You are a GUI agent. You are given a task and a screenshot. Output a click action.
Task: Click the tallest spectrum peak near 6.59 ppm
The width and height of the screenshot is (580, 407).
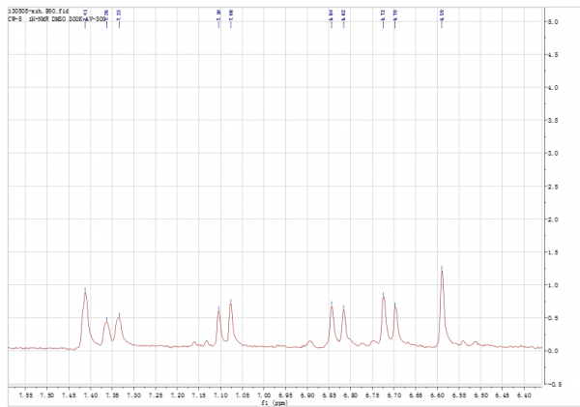click(x=442, y=272)
